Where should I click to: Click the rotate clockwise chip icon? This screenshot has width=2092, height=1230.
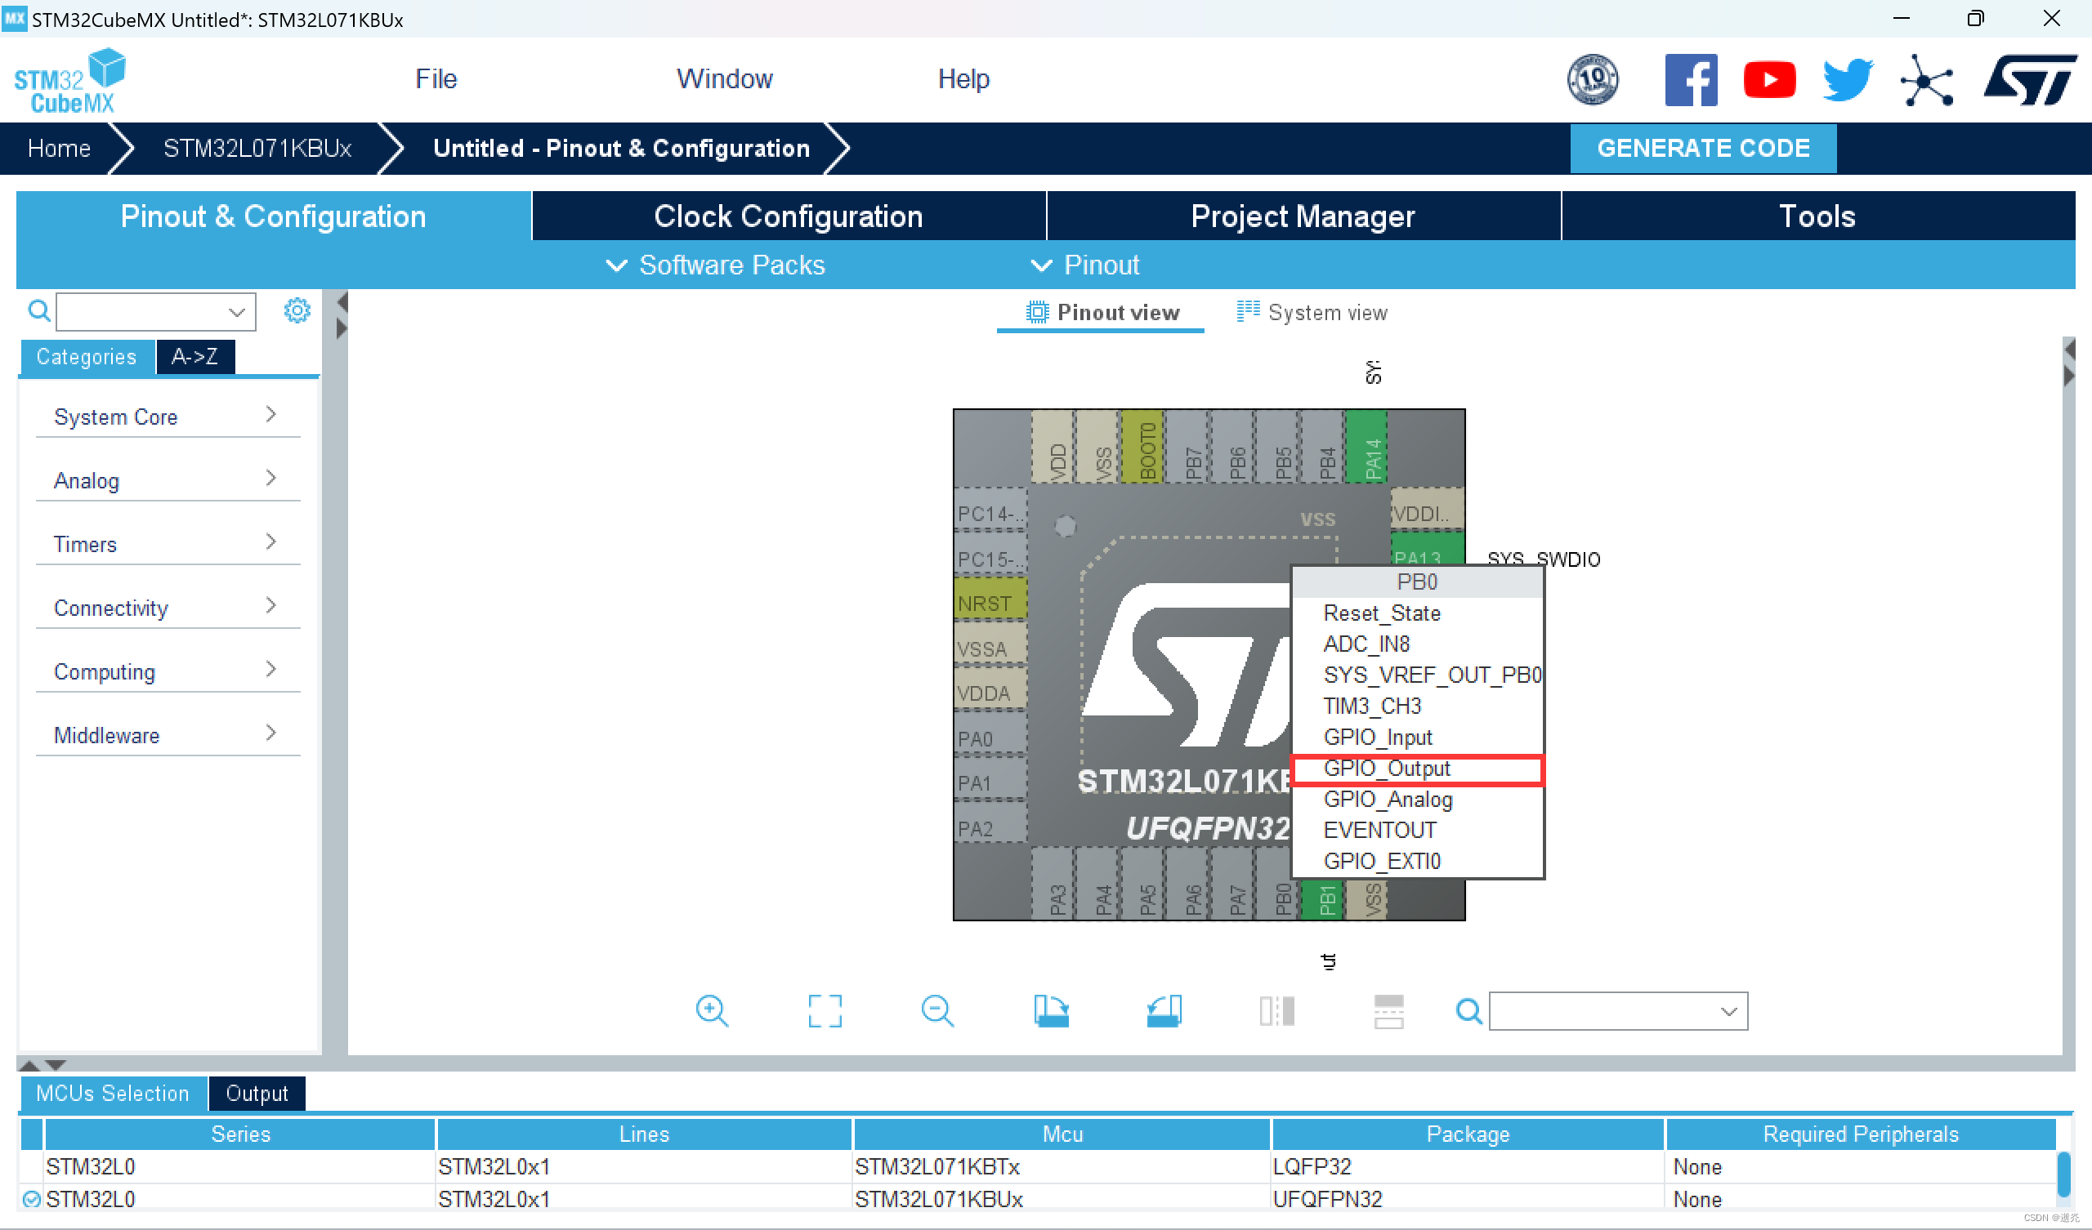(x=1050, y=1010)
